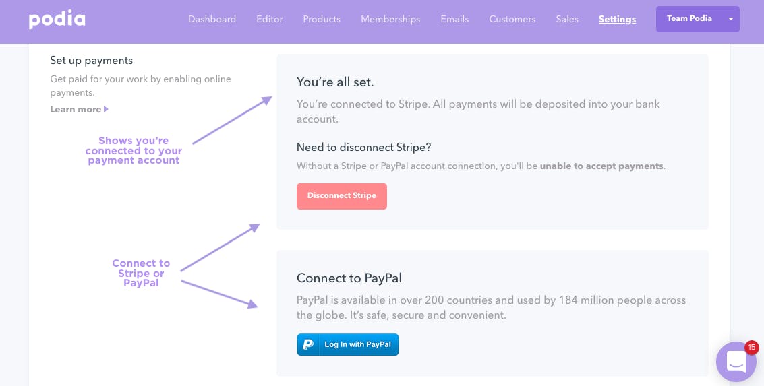
Task: Click the Learn more arrow icon
Action: point(107,110)
